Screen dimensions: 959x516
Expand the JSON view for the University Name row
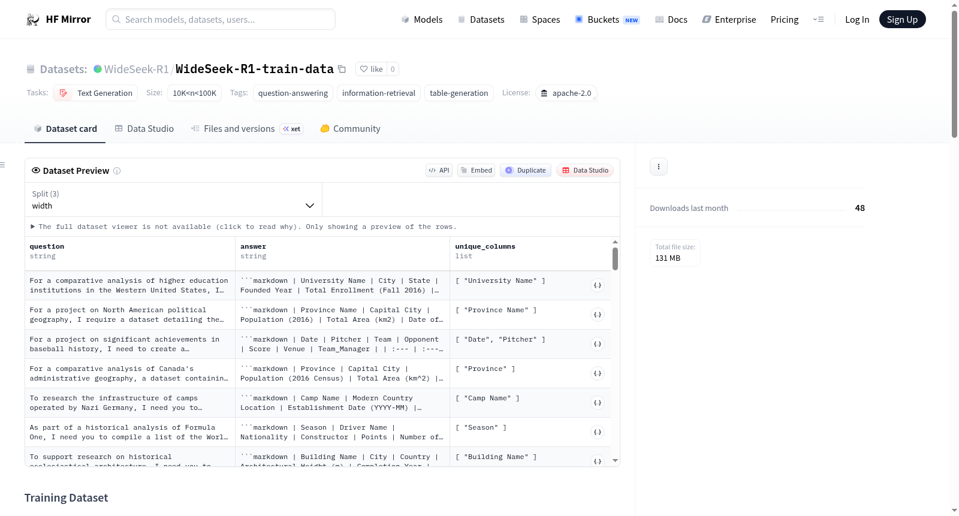click(x=598, y=285)
